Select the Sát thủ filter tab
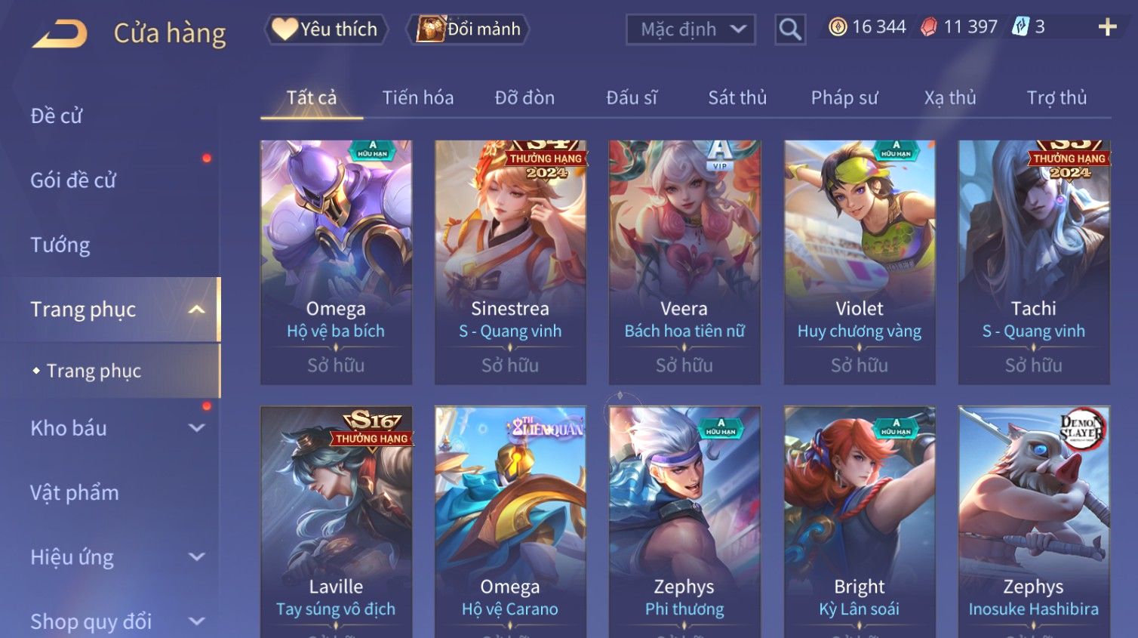Screen dimensions: 1138x638 (737, 97)
